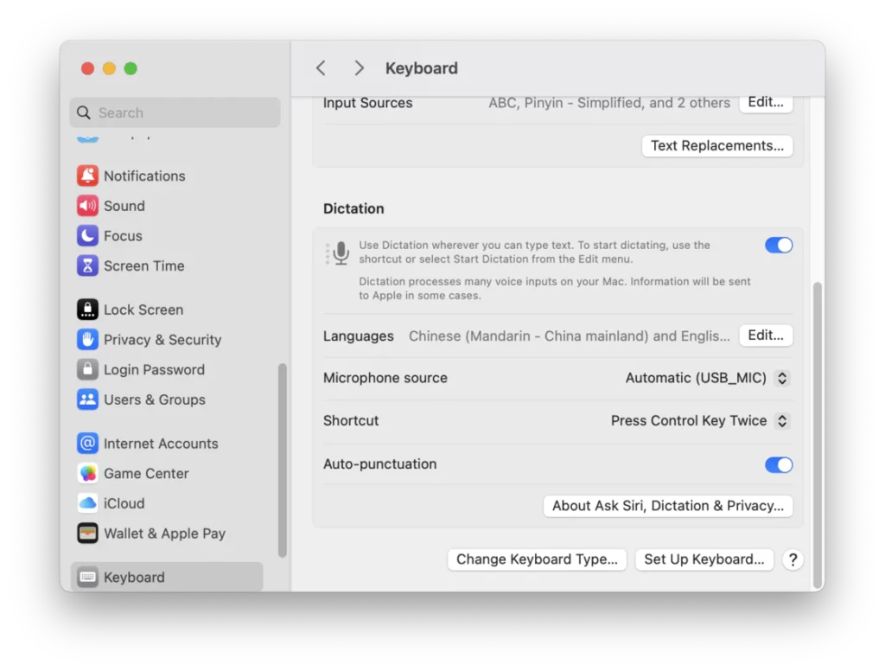Click Change Keyboard Type button
The height and width of the screenshot is (671, 885).
pos(537,559)
